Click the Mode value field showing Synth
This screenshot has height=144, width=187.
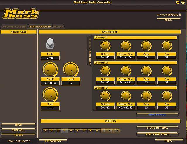point(50,58)
